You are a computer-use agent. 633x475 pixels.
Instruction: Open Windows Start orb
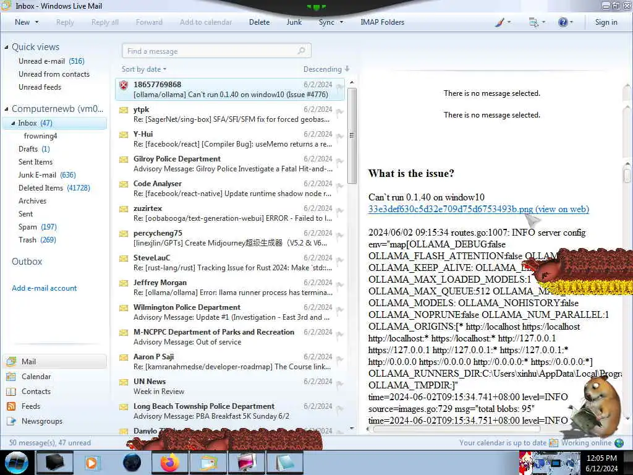tap(16, 463)
